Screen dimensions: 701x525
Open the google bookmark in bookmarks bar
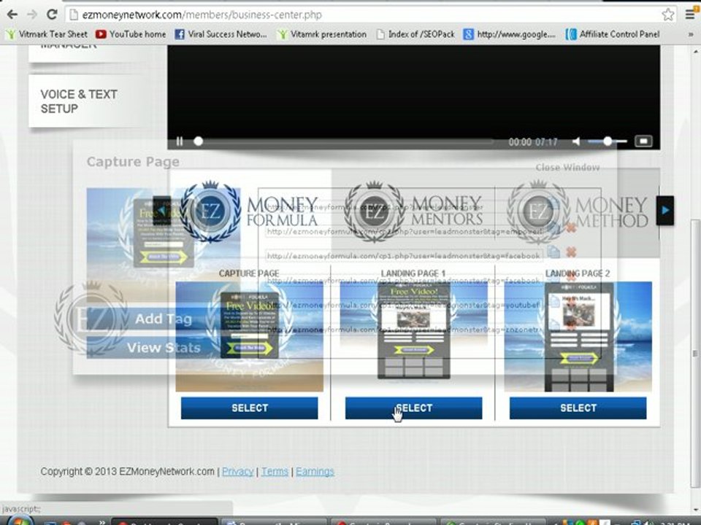point(509,34)
